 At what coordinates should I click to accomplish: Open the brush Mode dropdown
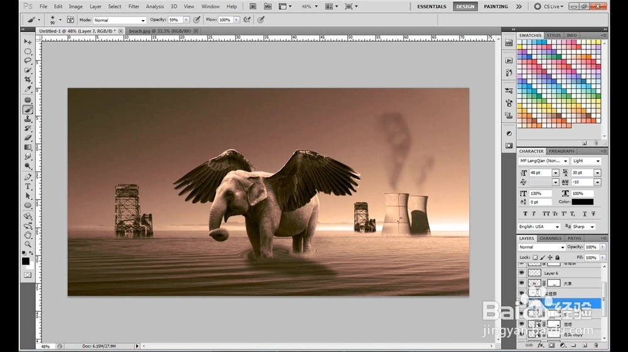(x=119, y=20)
